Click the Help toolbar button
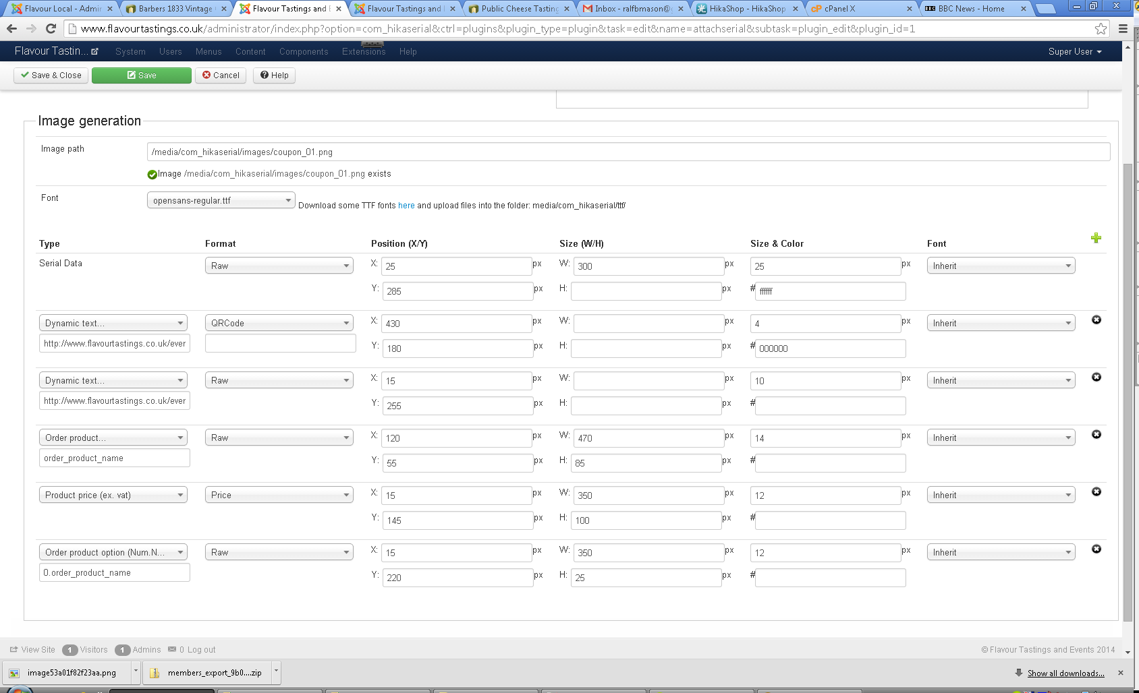The height and width of the screenshot is (693, 1139). pos(275,75)
